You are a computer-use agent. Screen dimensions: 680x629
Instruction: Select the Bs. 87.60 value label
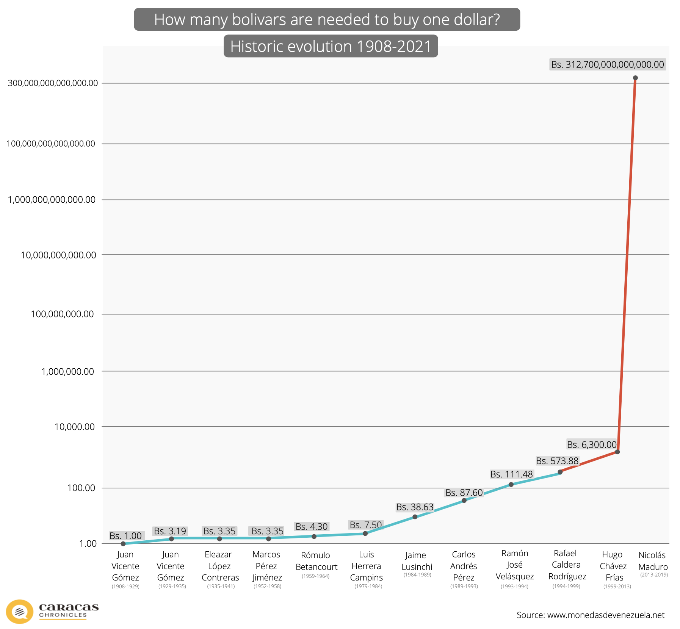(464, 493)
